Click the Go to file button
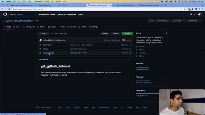Screen dimensions: 205x115 (x=105, y=34)
